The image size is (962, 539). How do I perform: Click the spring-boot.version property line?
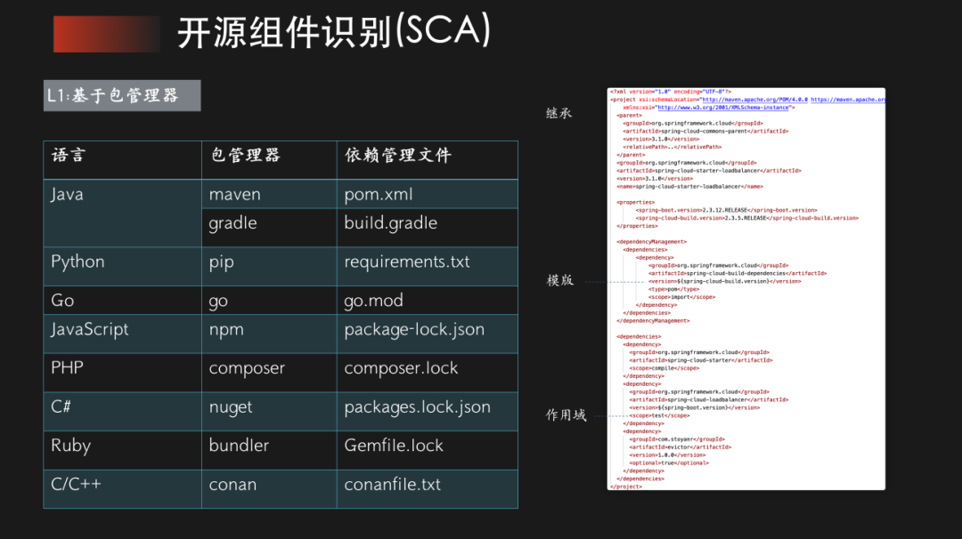(727, 210)
